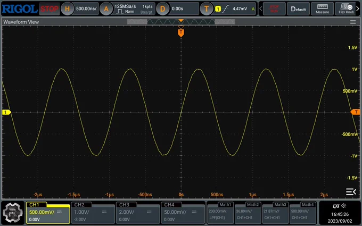This screenshot has height=226, width=362.
Task: Open the horizontal timebase H icon
Action: tap(67, 9)
